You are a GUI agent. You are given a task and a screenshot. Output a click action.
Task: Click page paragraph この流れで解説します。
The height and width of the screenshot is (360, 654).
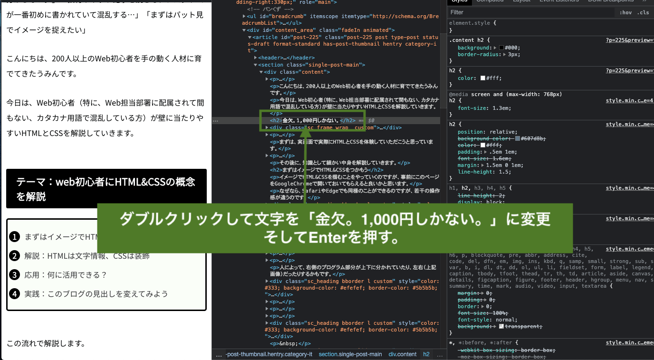click(46, 343)
